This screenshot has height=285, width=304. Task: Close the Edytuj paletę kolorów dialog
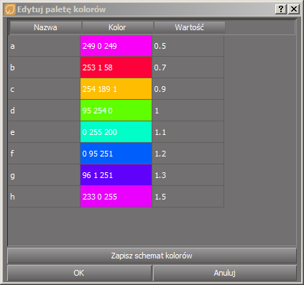294,9
